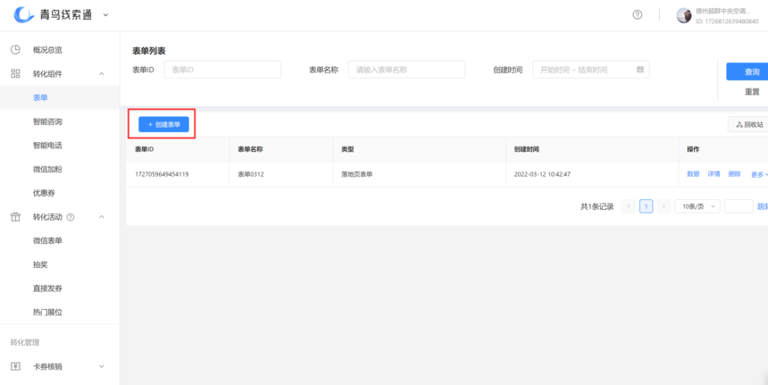Screen dimensions: 768x385
Task: Open 概况总览 overview from sidebar
Action: [x=47, y=50]
